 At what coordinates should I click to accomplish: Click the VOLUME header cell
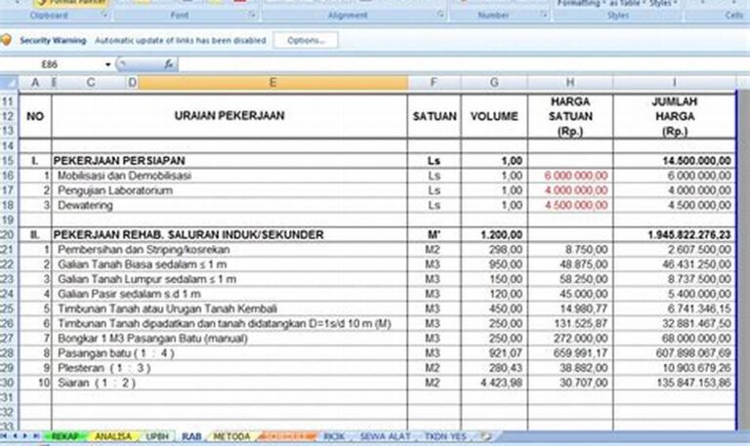pos(494,116)
